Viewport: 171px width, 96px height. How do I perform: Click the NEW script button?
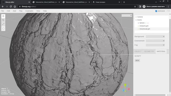click(x=137, y=61)
